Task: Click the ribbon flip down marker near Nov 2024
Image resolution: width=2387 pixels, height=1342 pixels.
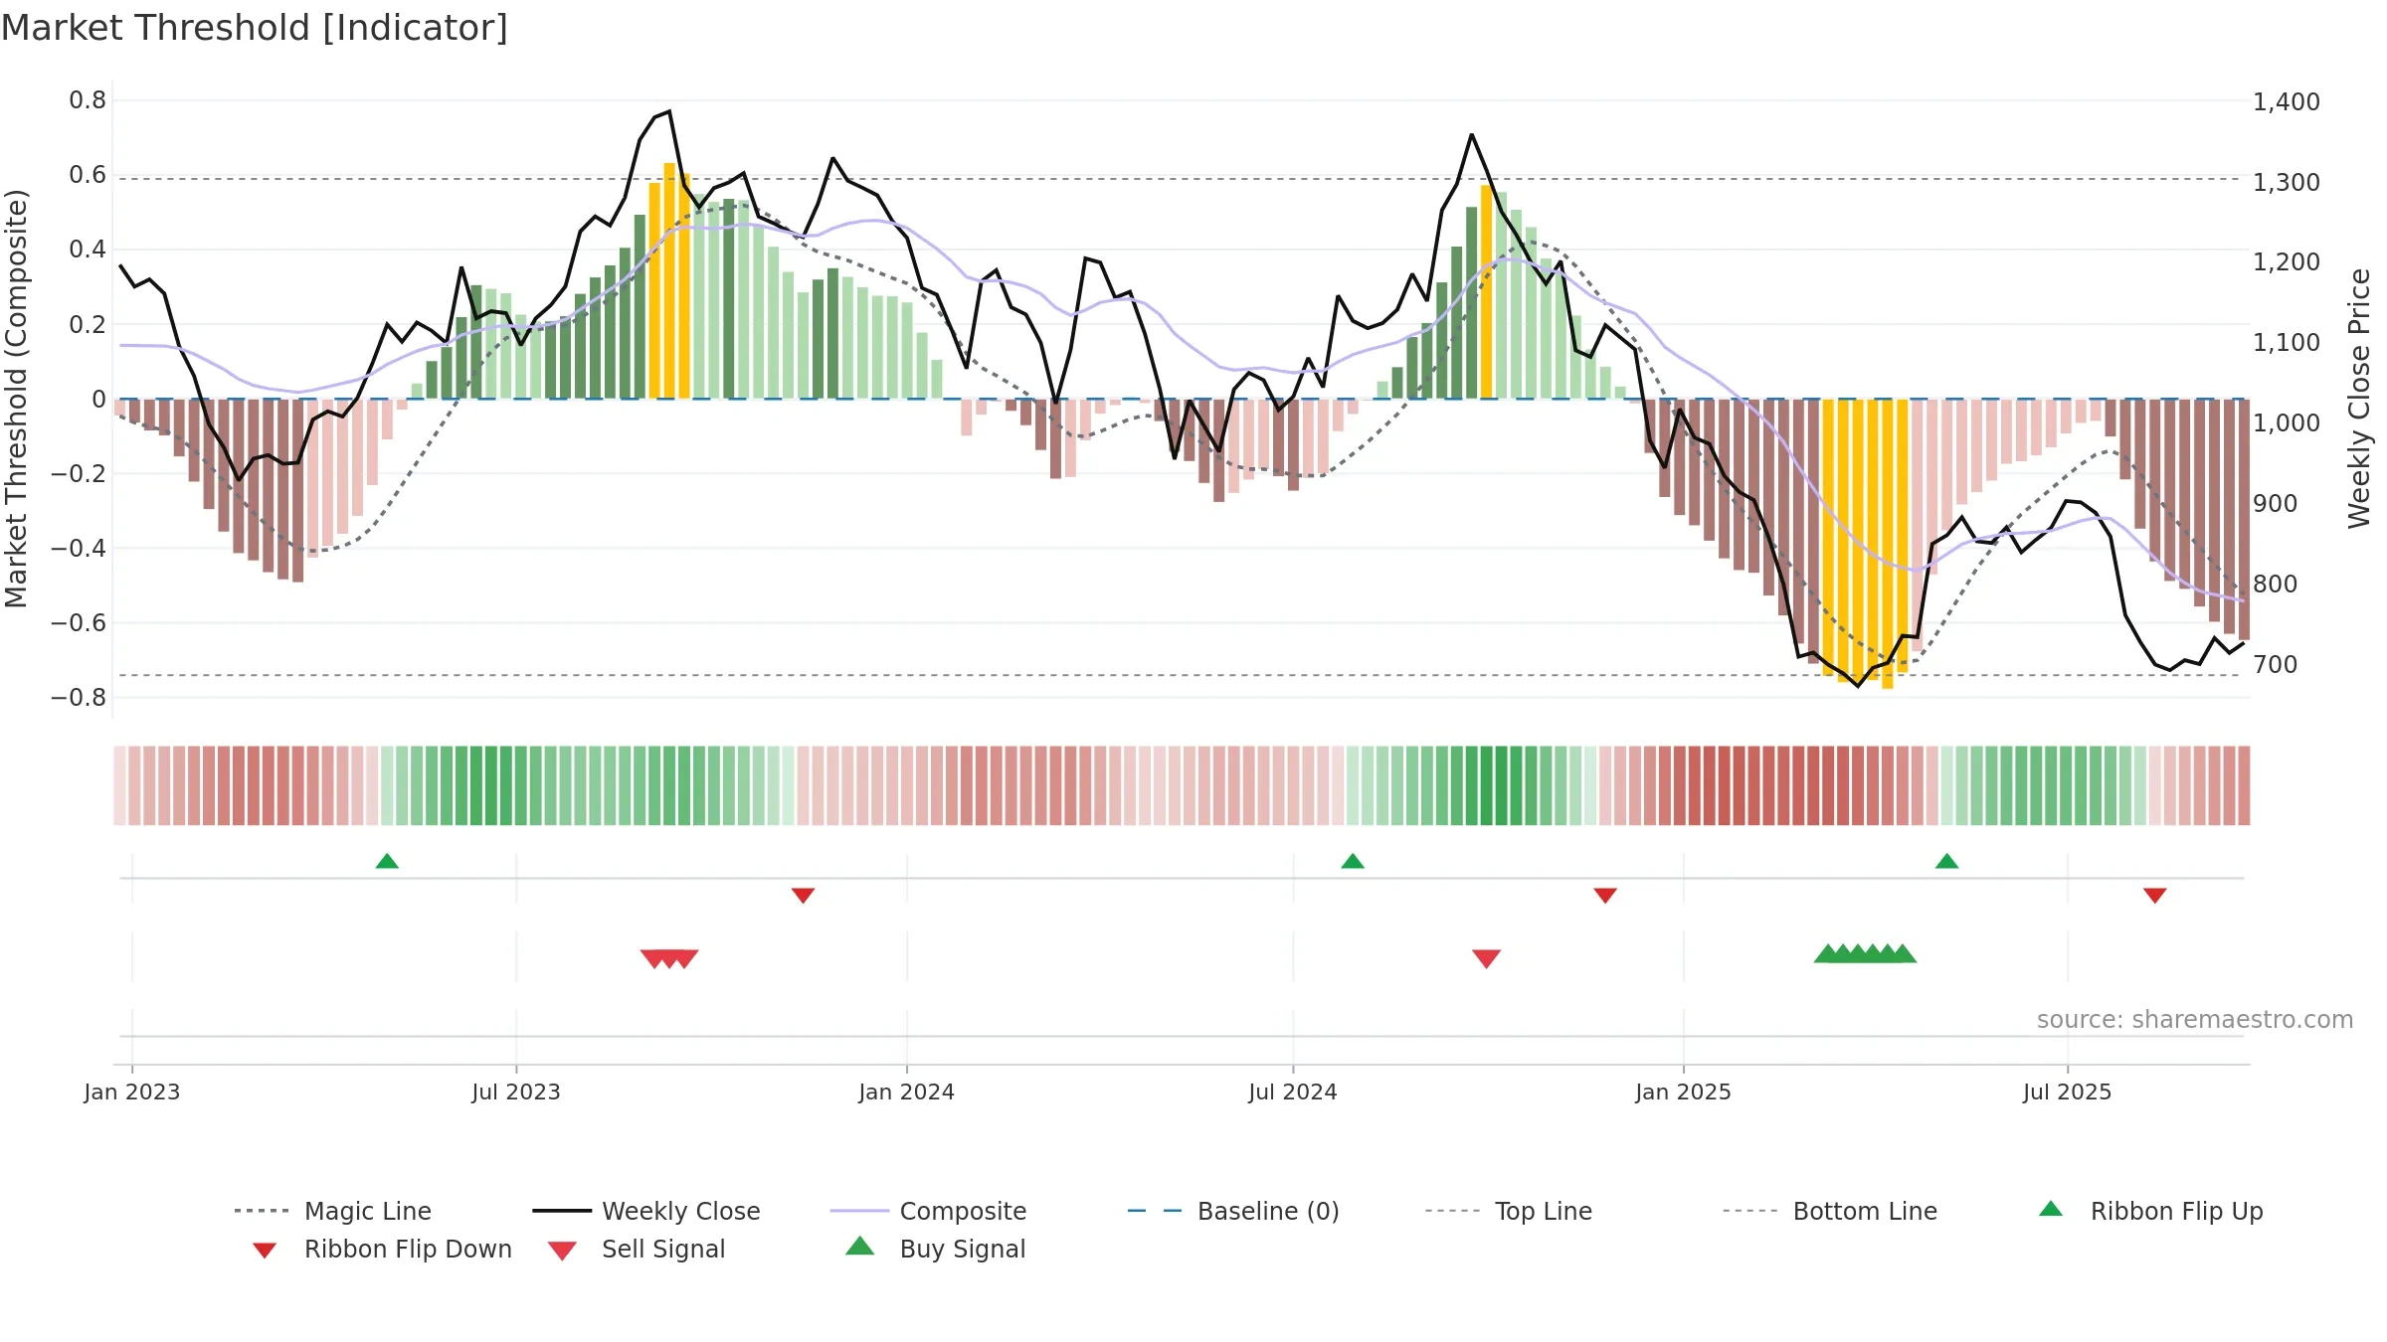Action: pos(1605,896)
